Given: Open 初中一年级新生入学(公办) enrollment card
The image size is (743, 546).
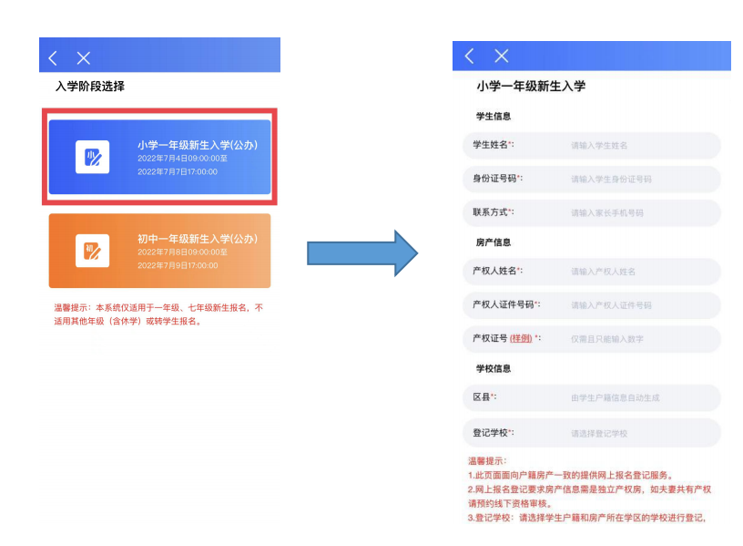Looking at the screenshot, I should (159, 251).
